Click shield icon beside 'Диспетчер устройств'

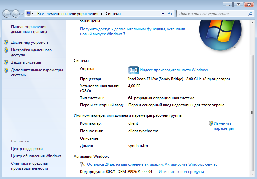point(6,42)
